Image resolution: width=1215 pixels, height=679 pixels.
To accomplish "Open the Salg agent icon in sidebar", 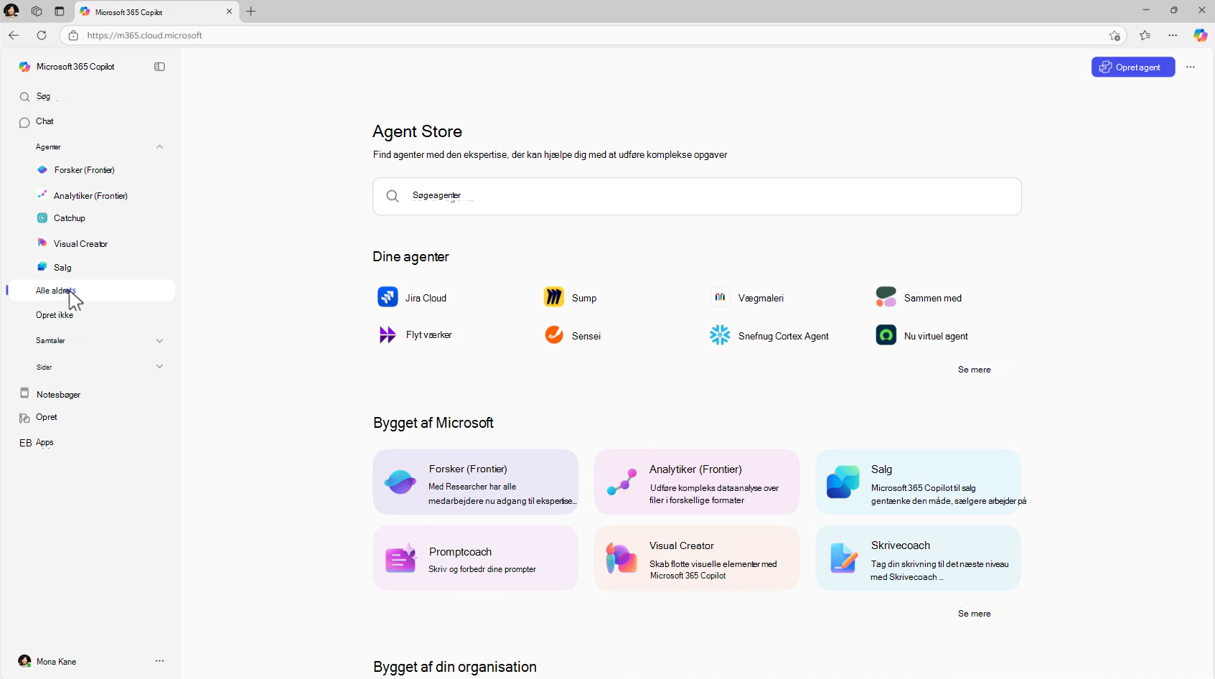I will point(42,266).
